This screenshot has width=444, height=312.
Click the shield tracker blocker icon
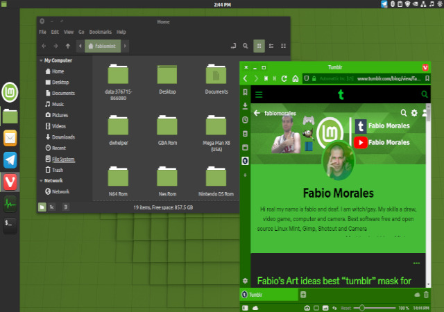click(x=307, y=78)
